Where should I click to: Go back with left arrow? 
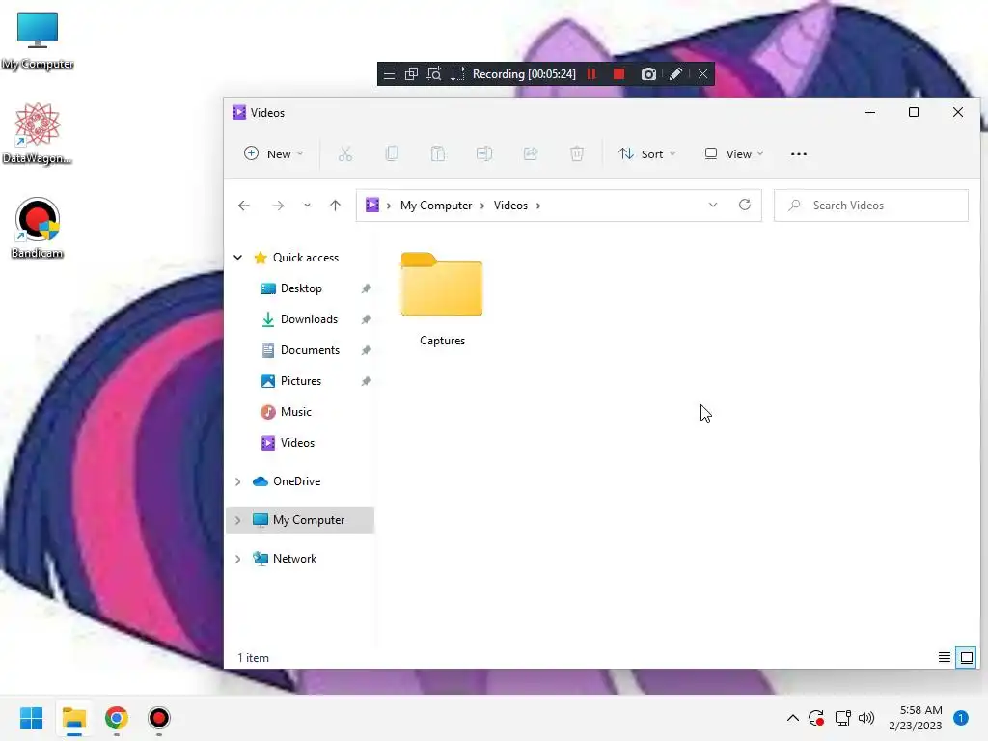(244, 206)
